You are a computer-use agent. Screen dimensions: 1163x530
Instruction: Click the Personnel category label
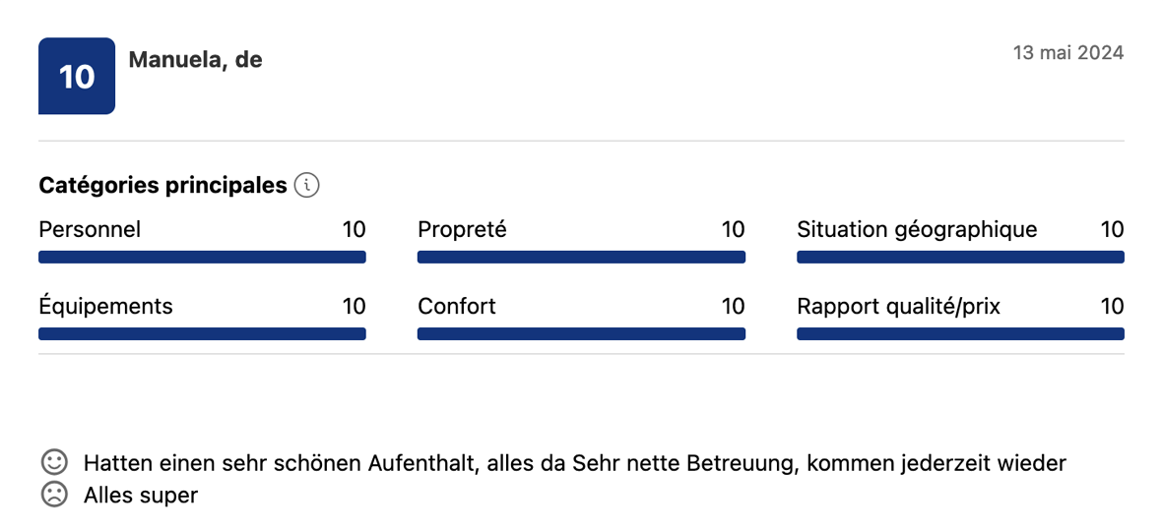click(x=90, y=230)
